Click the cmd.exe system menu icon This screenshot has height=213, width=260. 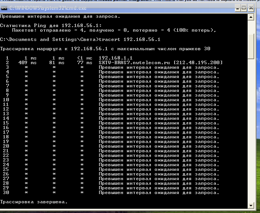pos(4,8)
